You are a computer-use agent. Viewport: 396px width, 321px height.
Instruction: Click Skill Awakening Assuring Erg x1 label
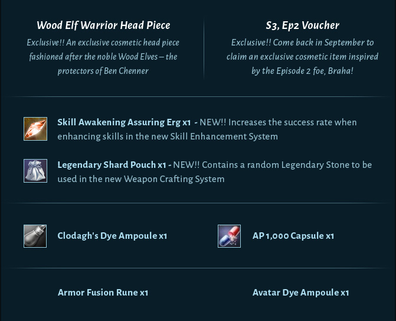click(124, 122)
